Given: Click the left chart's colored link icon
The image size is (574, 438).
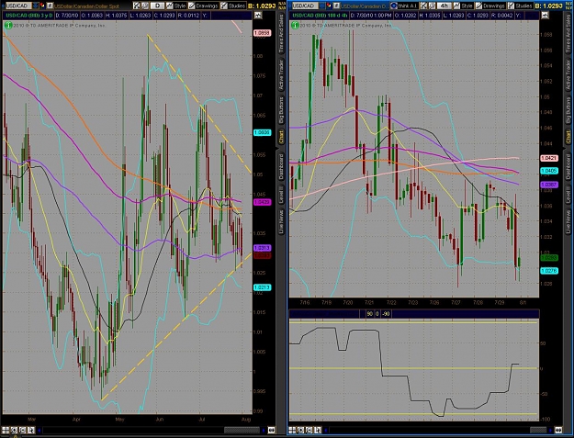Looking at the screenshot, I should [x=42, y=6].
